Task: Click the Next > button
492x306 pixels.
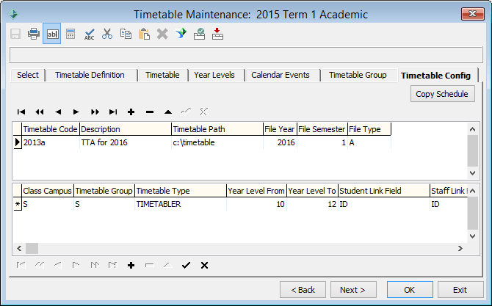Action: tap(353, 290)
